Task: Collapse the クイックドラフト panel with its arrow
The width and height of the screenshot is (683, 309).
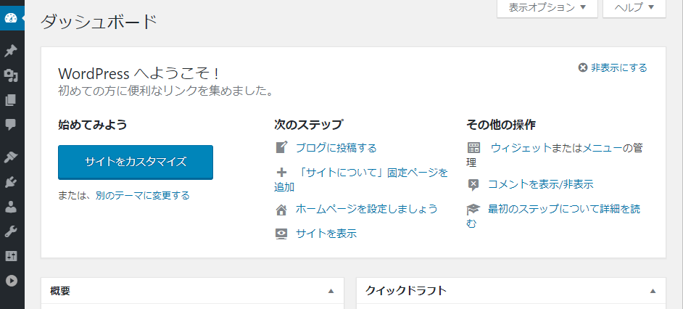Action: click(653, 291)
